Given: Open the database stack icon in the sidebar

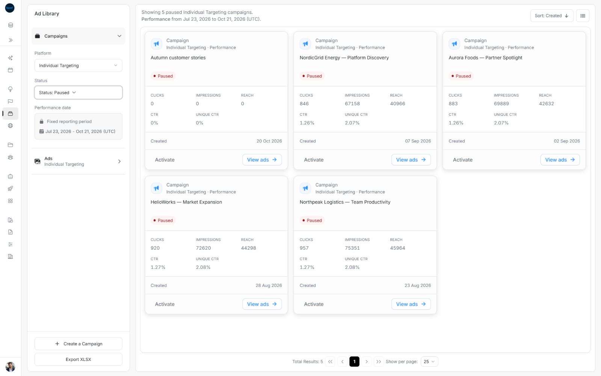Looking at the screenshot, I should tap(11, 25).
